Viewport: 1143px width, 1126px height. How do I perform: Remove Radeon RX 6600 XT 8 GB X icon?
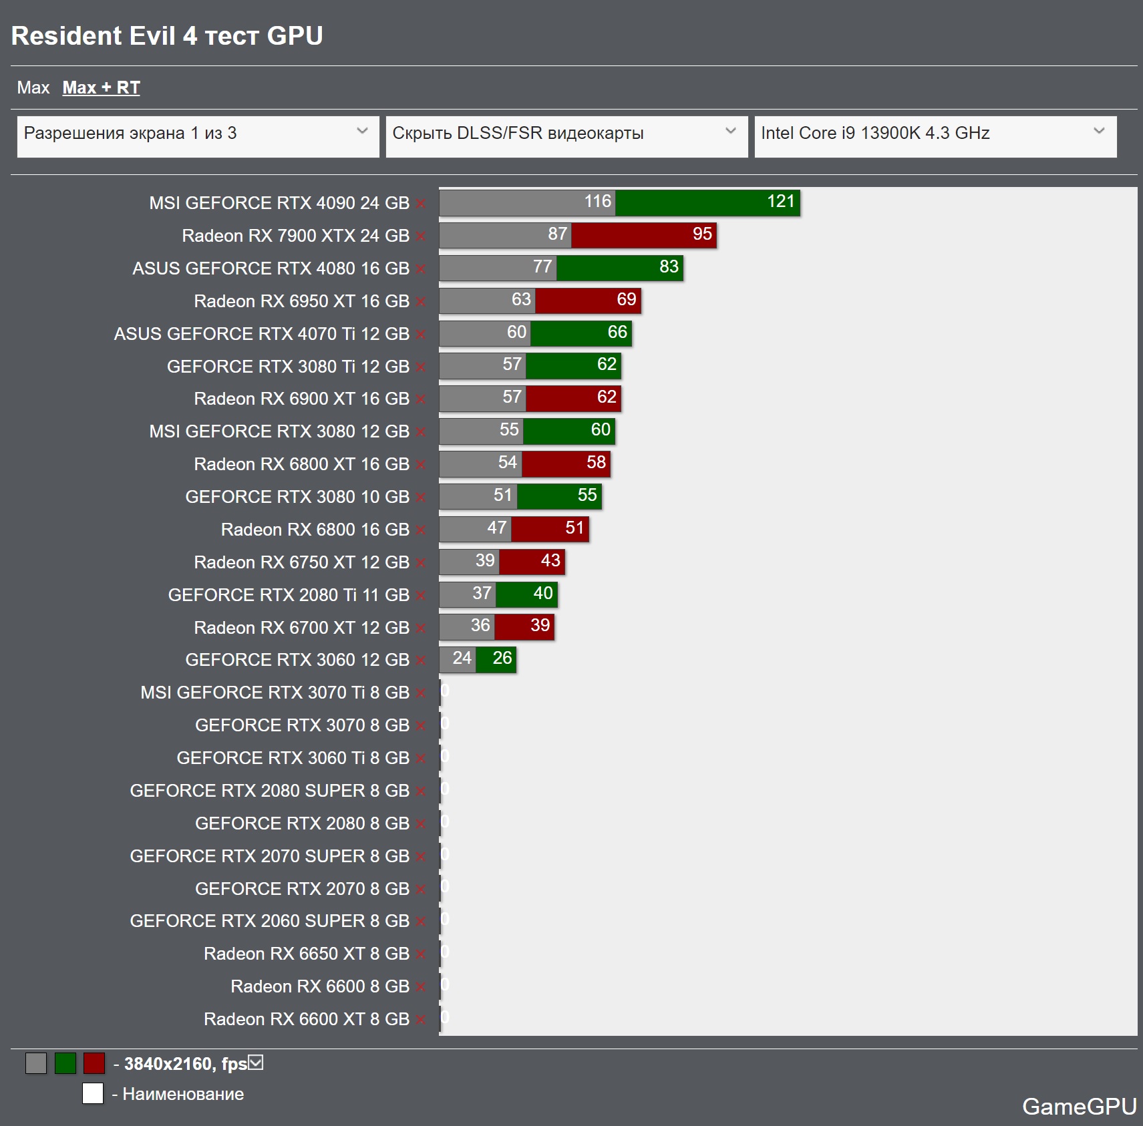click(421, 1020)
